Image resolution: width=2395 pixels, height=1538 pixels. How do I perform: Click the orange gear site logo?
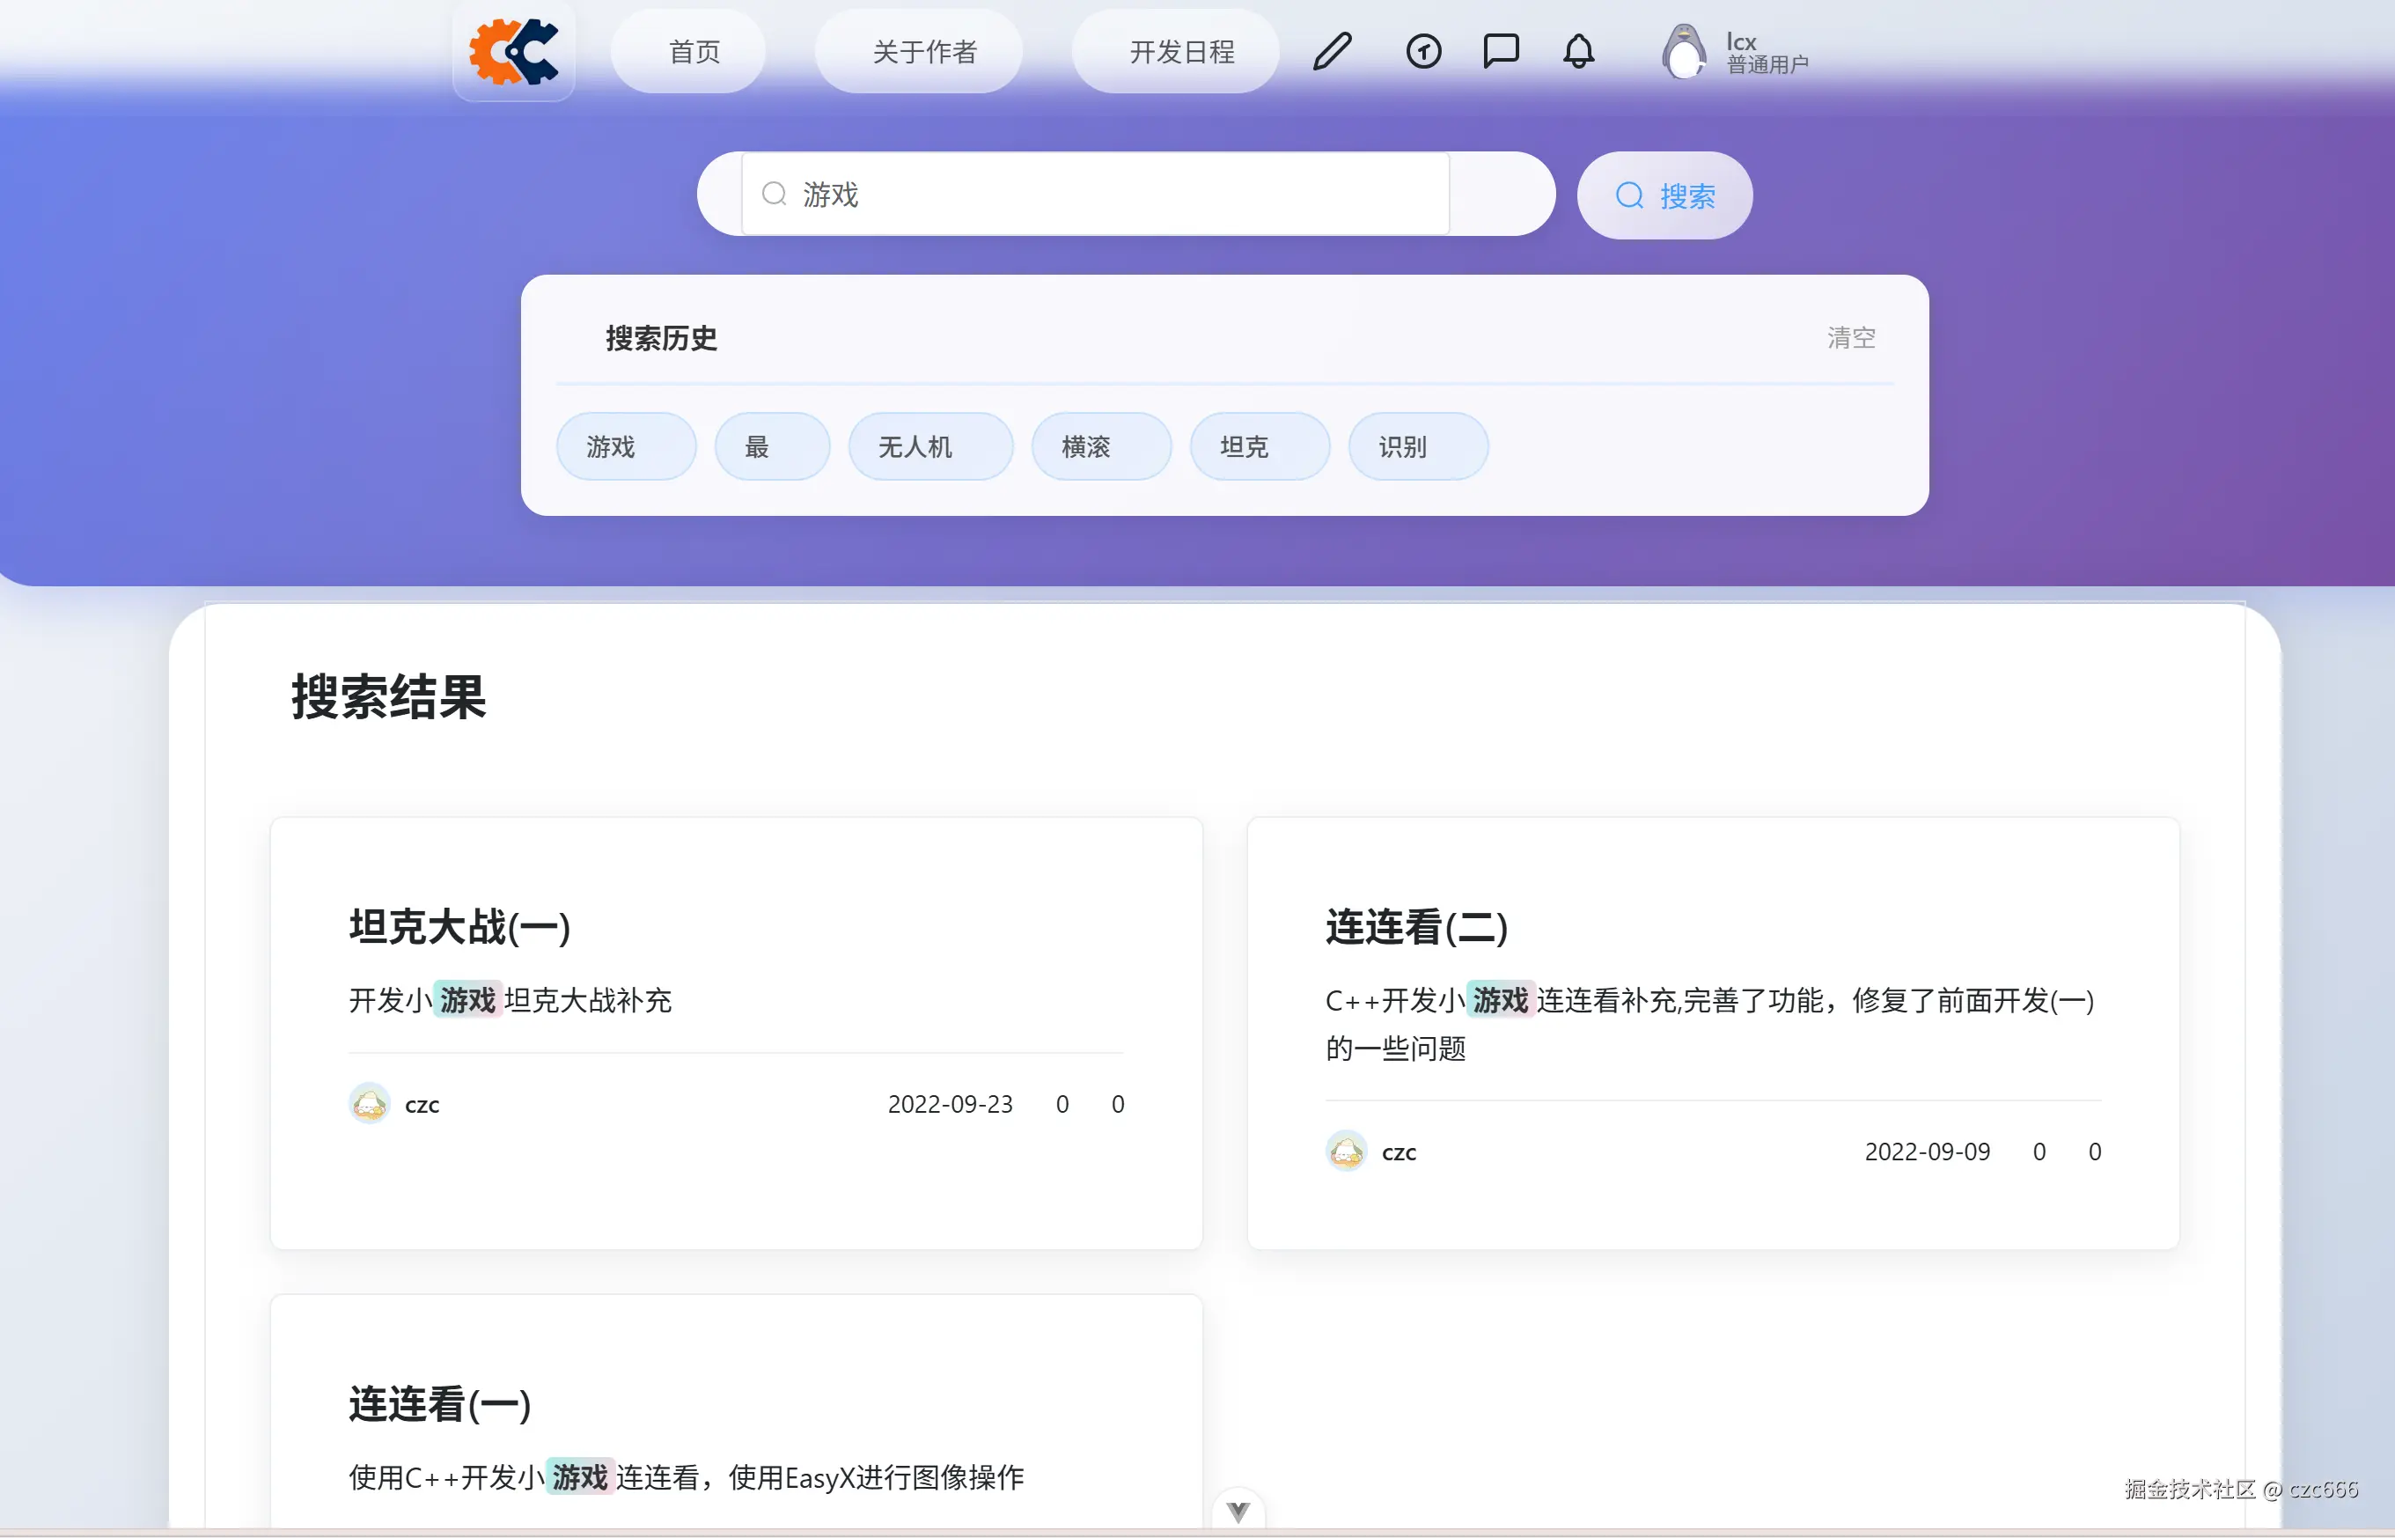coord(513,51)
